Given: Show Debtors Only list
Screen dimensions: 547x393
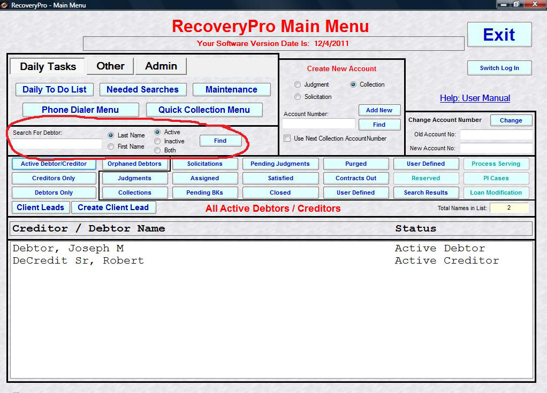Looking at the screenshot, I should coord(54,192).
